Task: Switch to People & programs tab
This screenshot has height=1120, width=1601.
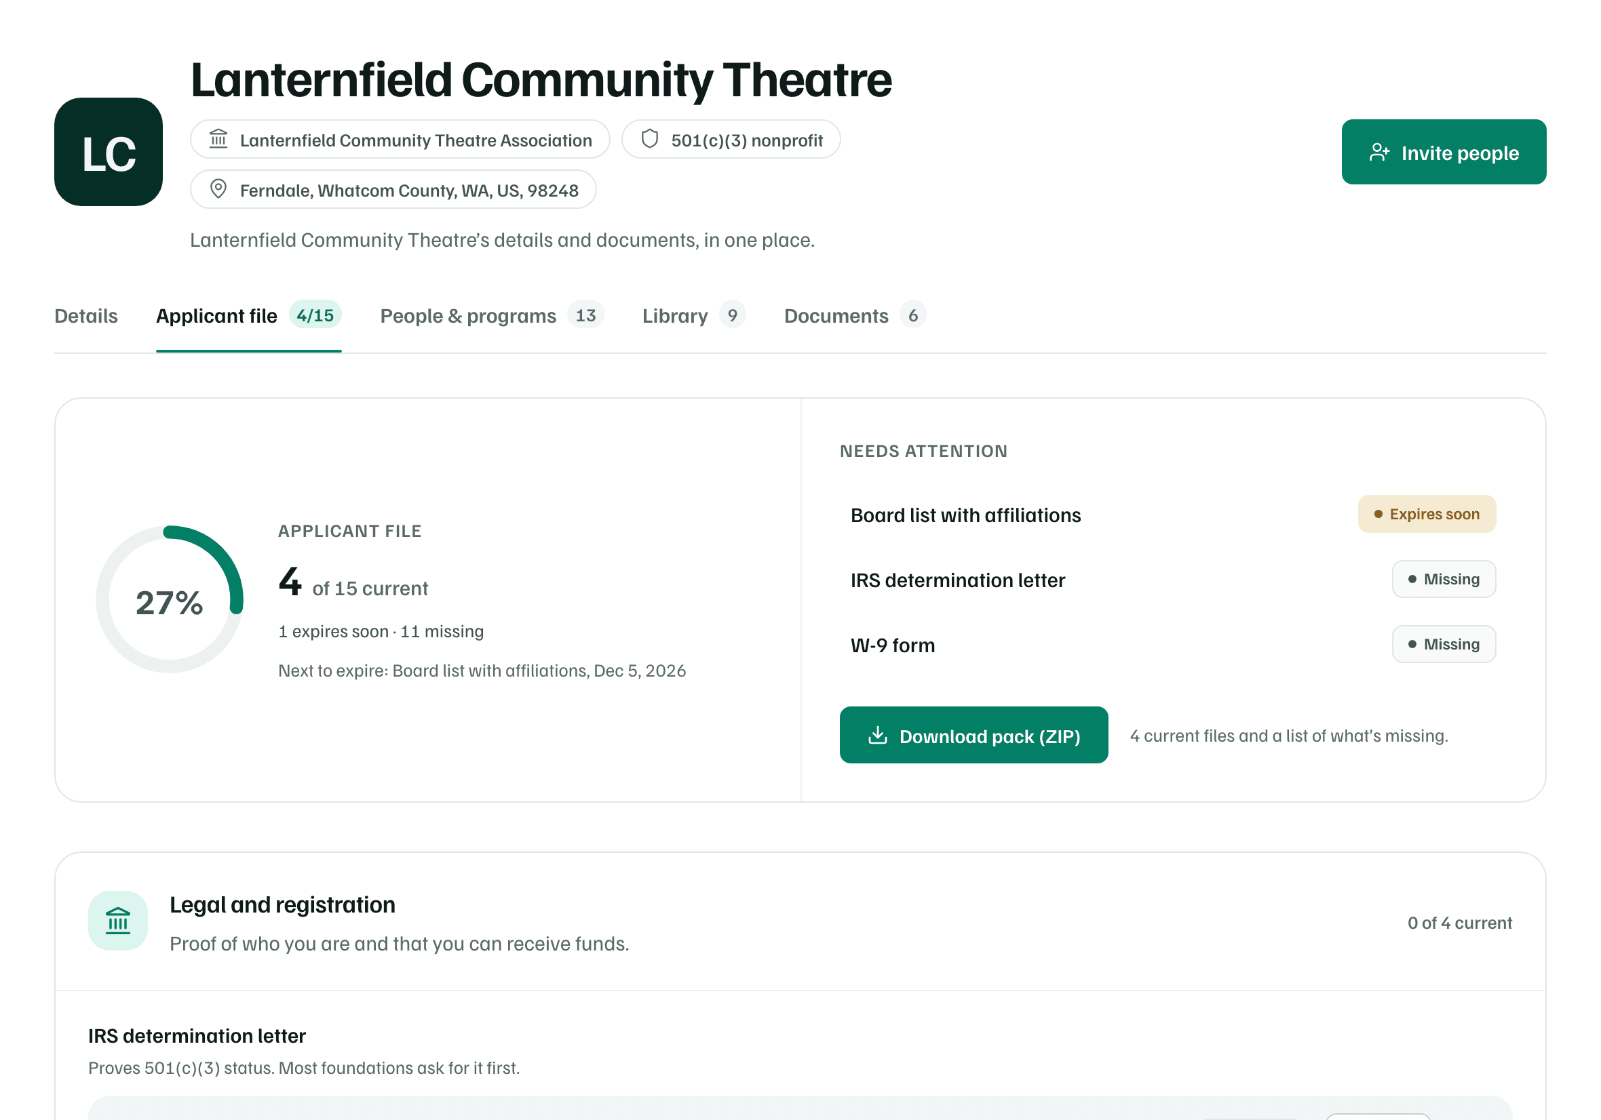Action: [x=492, y=316]
